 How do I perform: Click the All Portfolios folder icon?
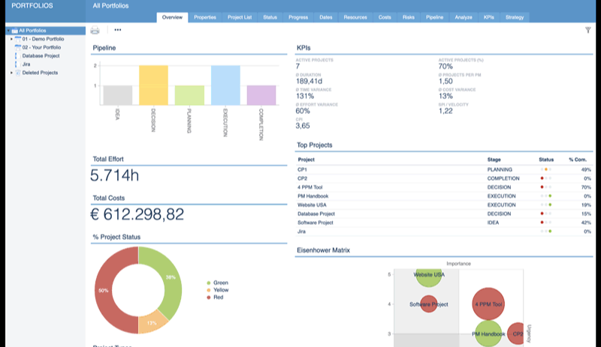[x=13, y=31]
